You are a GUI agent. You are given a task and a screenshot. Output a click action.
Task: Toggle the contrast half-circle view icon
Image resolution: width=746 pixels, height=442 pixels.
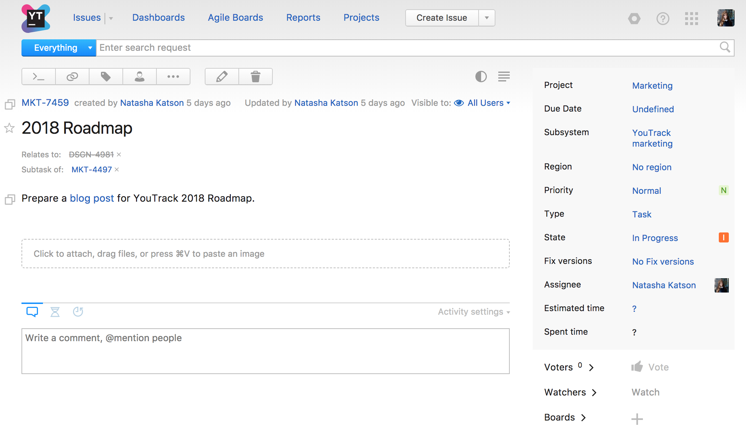coord(481,77)
